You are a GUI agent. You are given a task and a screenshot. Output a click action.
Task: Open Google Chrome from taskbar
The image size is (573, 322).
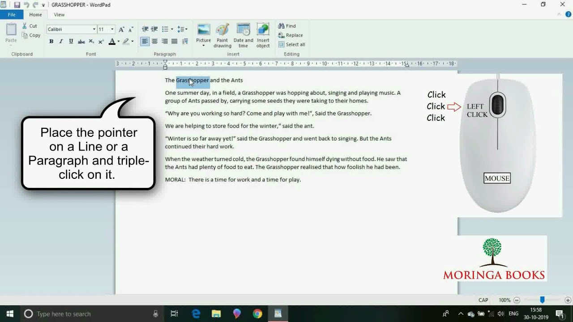[x=257, y=314]
